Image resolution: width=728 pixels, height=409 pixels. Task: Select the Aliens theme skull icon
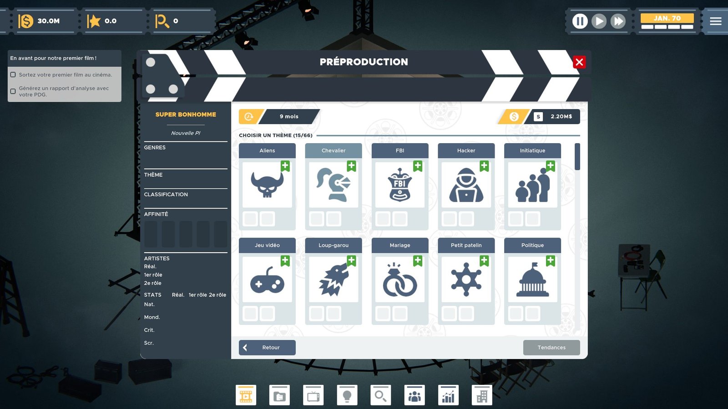[267, 185]
